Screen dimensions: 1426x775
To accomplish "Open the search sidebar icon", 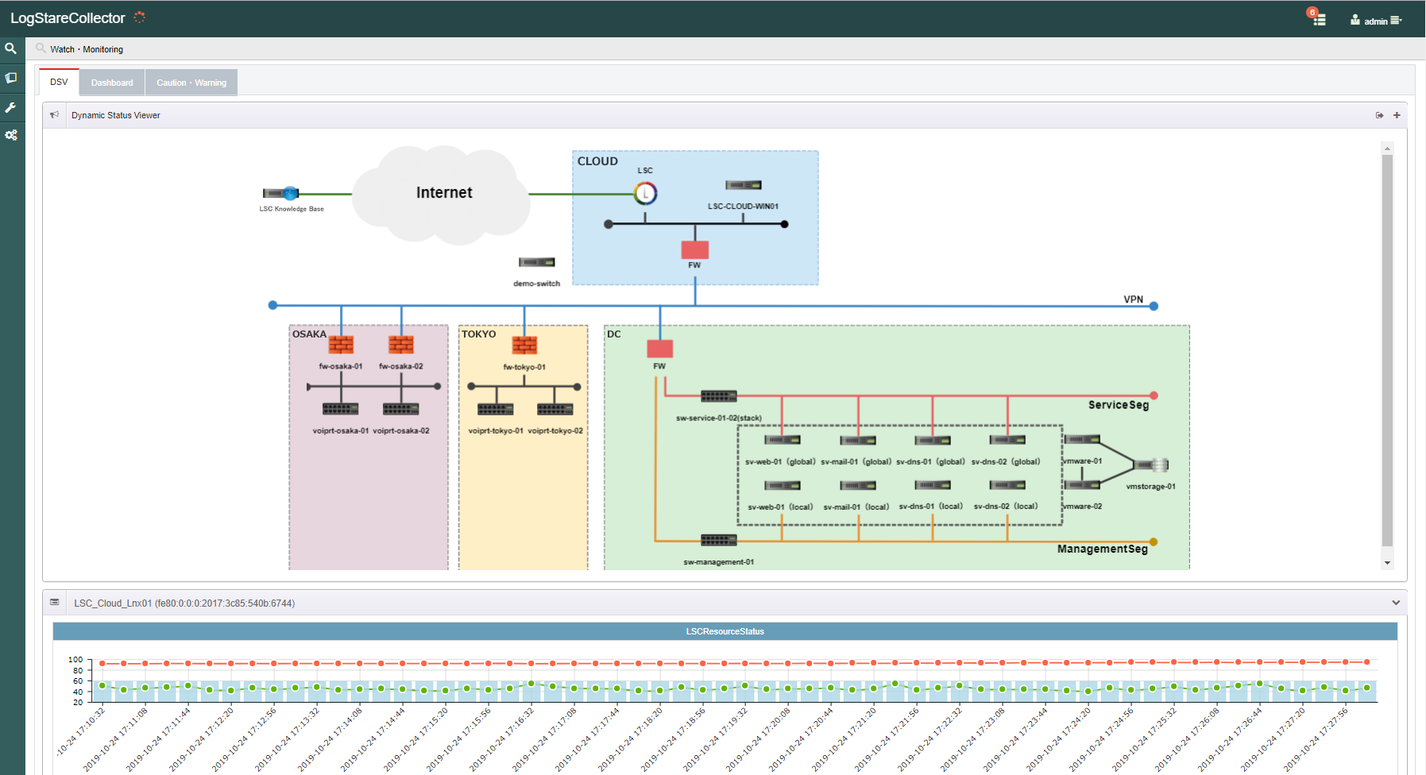I will (x=11, y=48).
